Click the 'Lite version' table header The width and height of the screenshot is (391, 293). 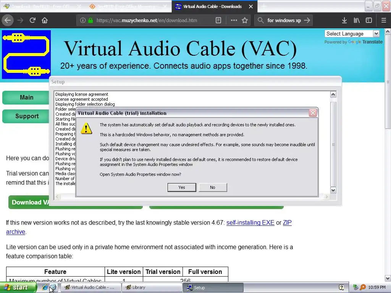(x=124, y=272)
